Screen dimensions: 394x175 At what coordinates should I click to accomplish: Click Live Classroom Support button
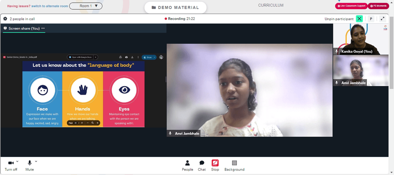pos(351,6)
